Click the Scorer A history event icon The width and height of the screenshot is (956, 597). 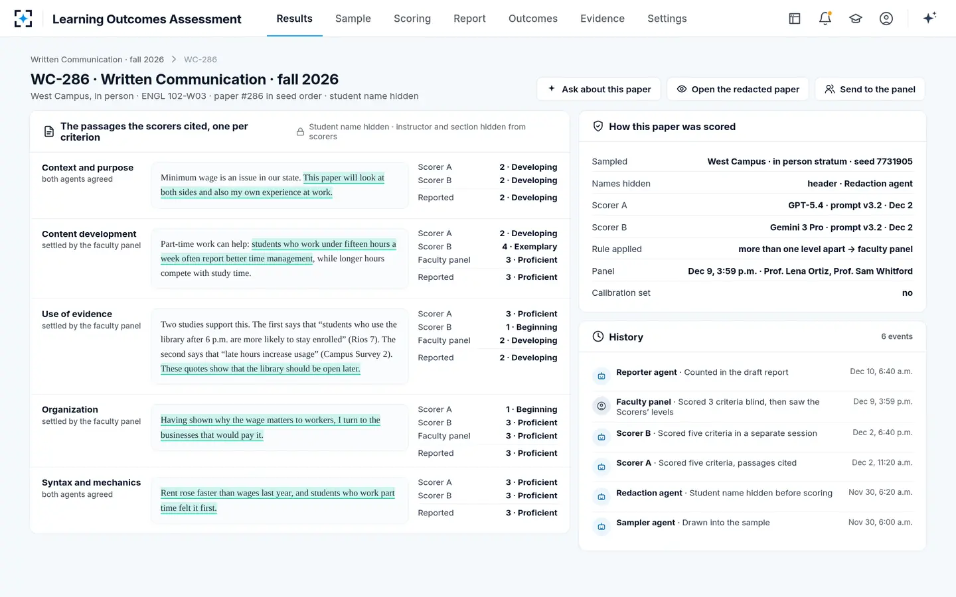point(601,467)
